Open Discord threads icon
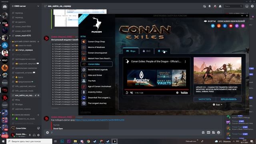Viewport: 256px width, 144px height. point(204,6)
